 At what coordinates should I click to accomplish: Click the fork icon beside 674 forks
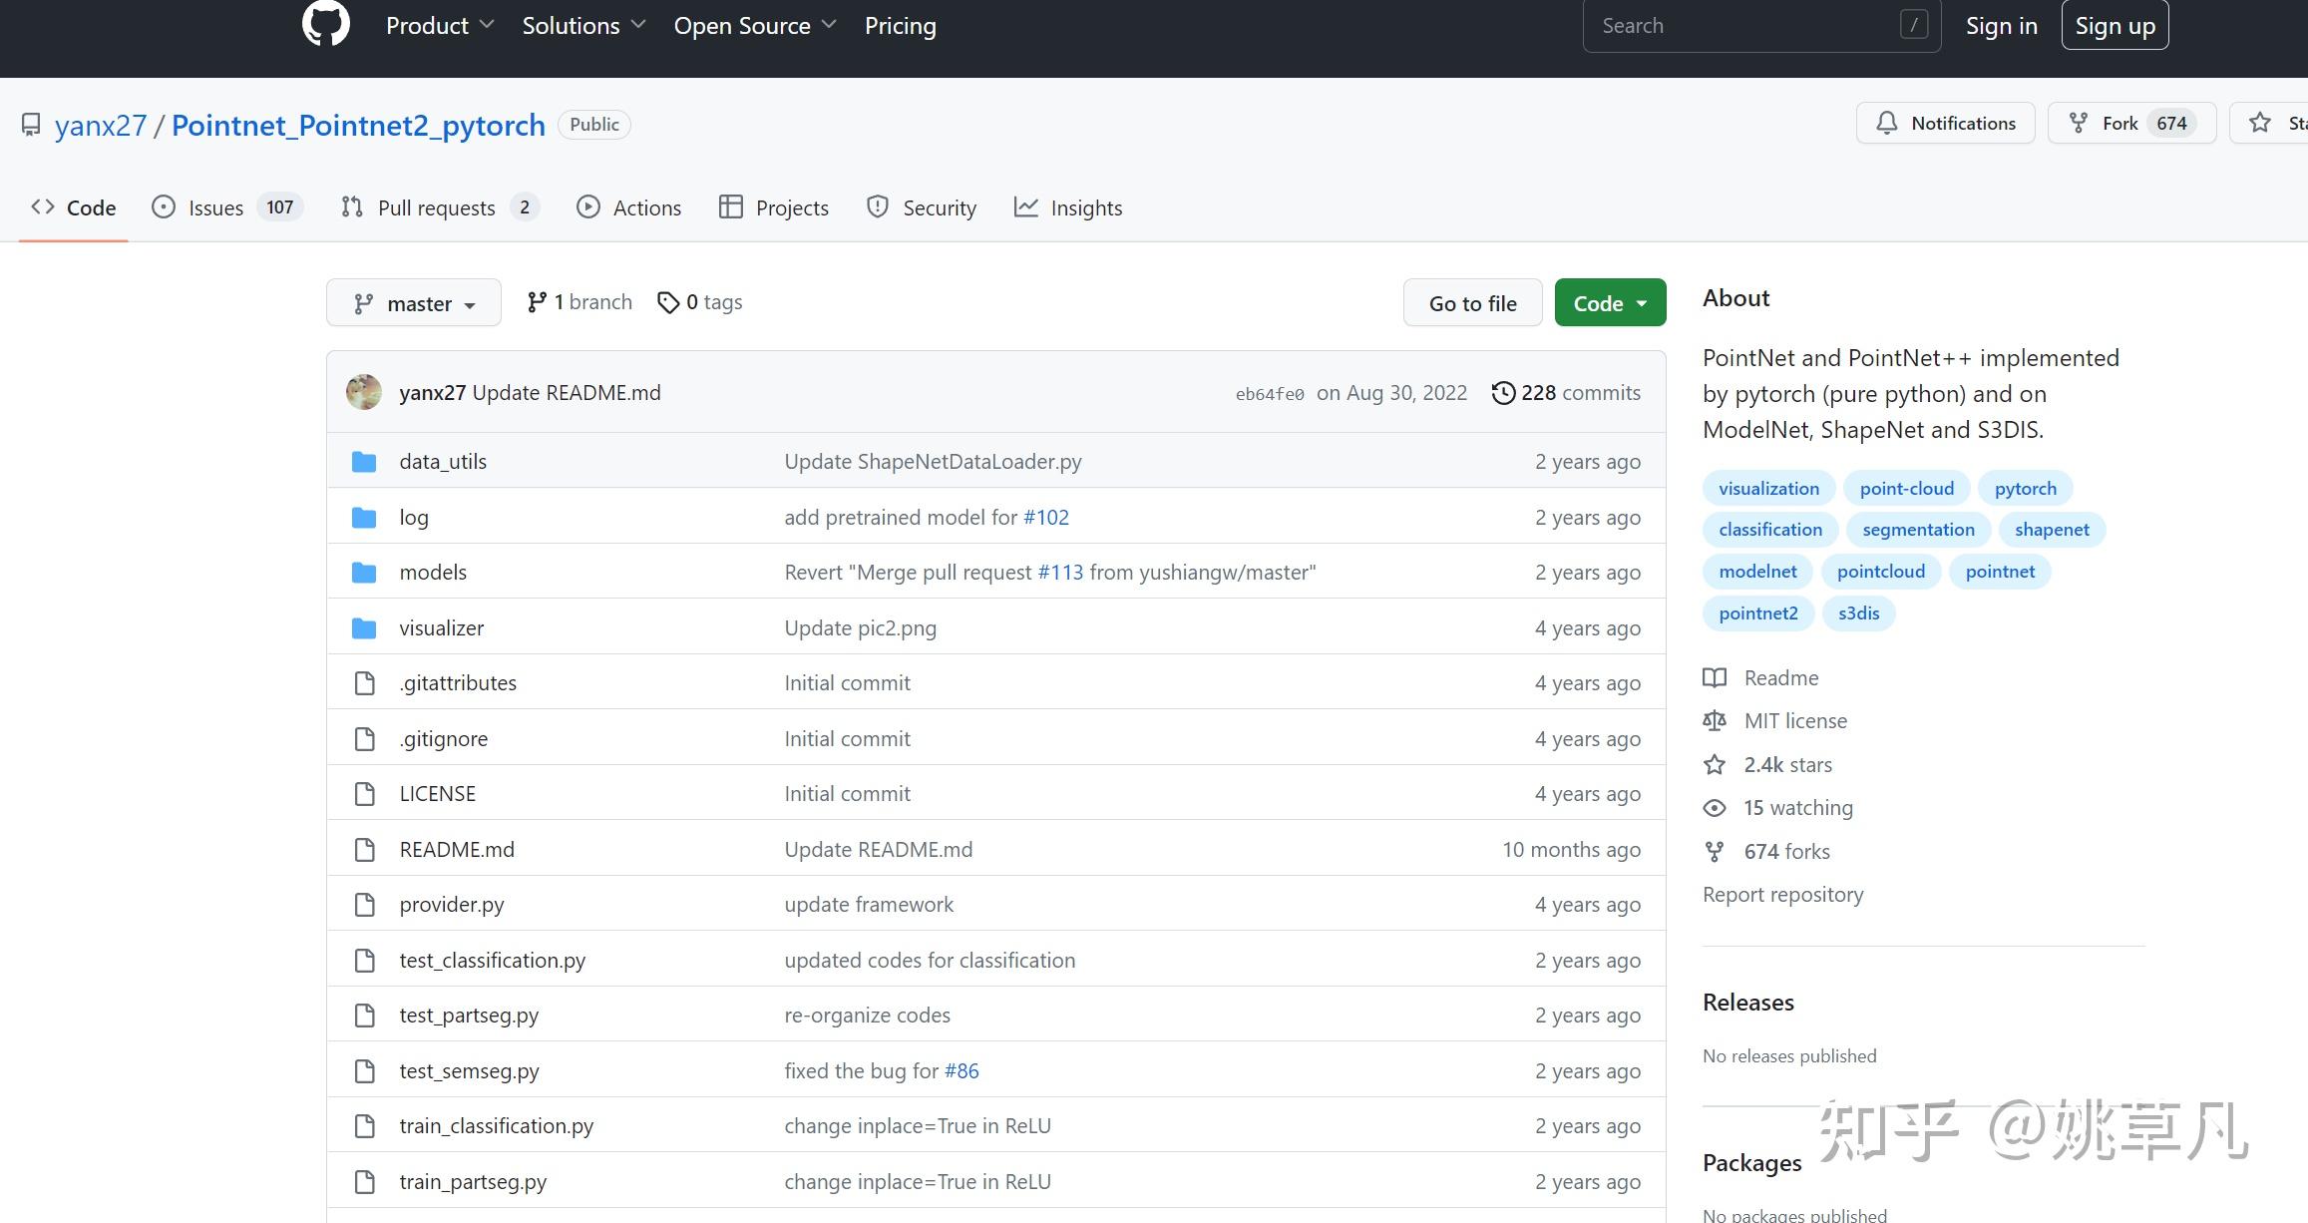click(1715, 852)
